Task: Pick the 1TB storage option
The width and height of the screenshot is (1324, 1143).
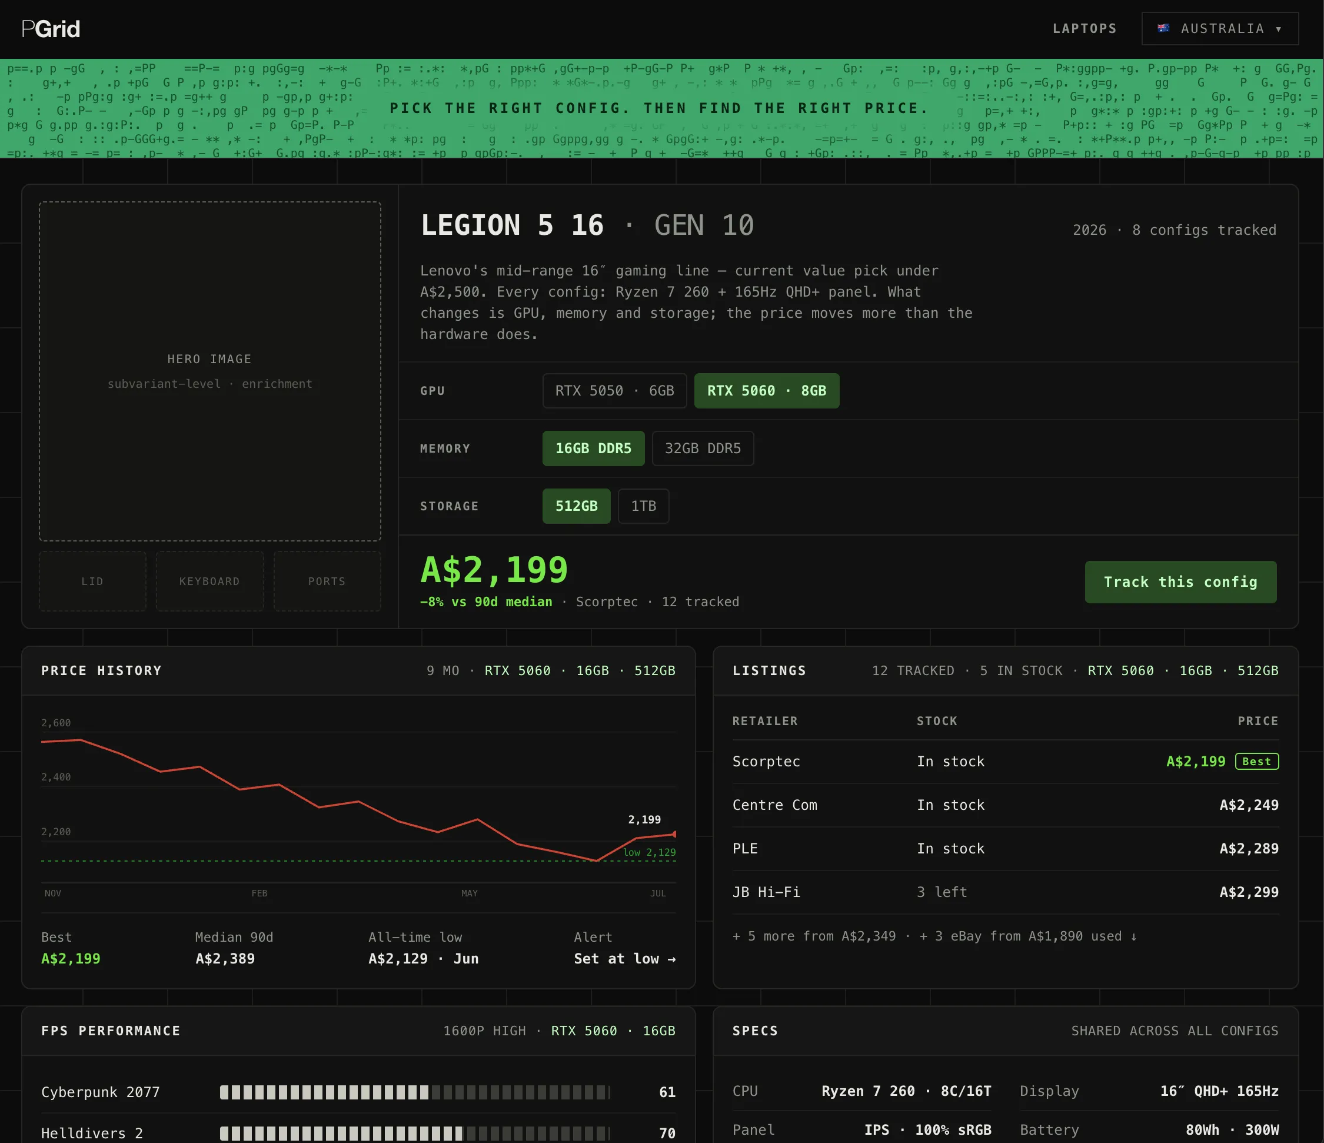Action: tap(644, 506)
